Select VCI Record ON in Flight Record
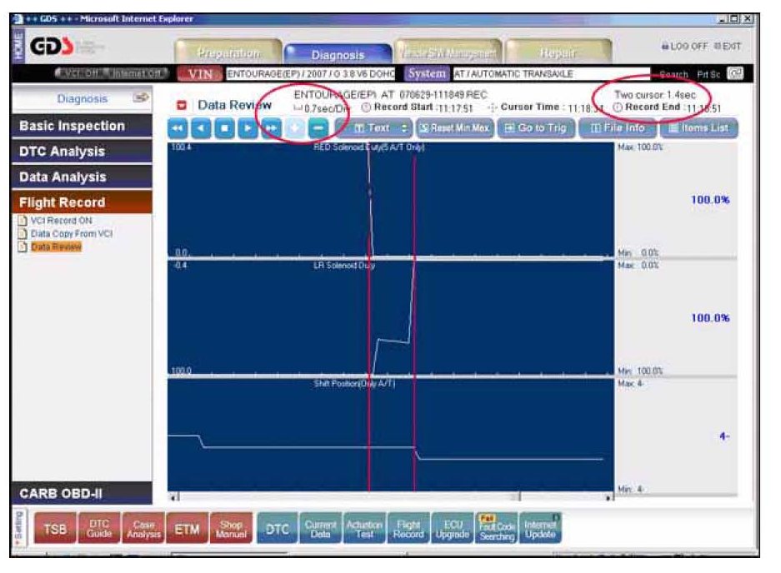The image size is (781, 573). coord(60,221)
